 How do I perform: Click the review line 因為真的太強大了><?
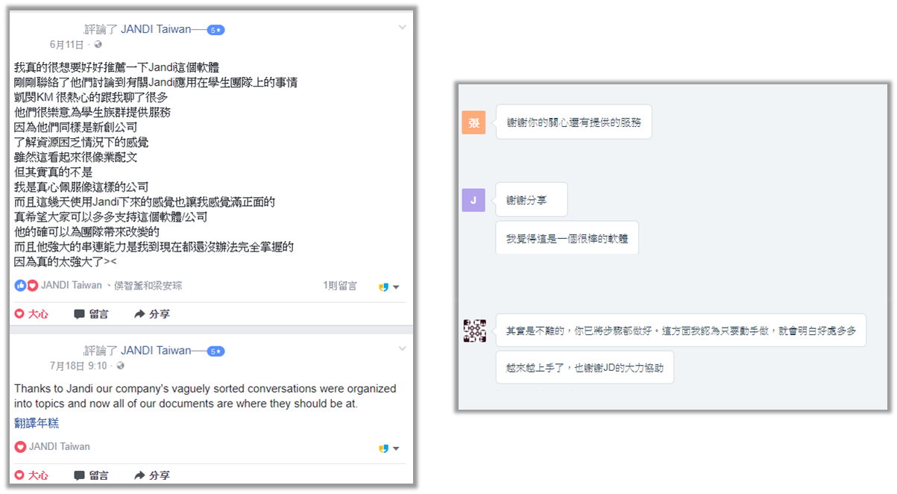pos(66,262)
